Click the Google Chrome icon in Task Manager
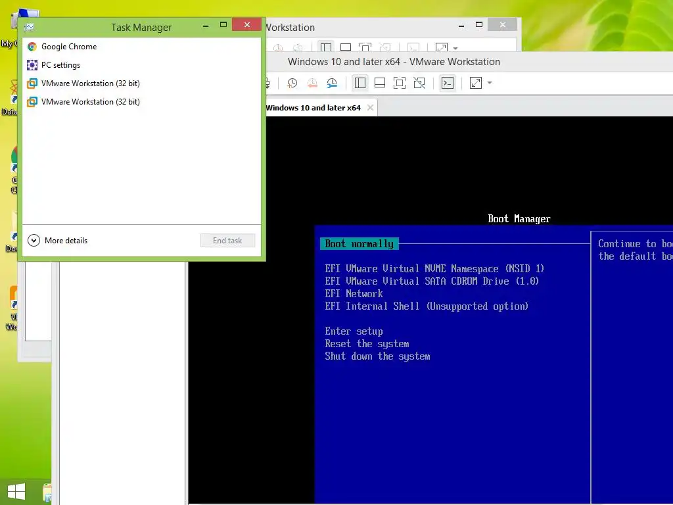673x505 pixels. point(32,47)
